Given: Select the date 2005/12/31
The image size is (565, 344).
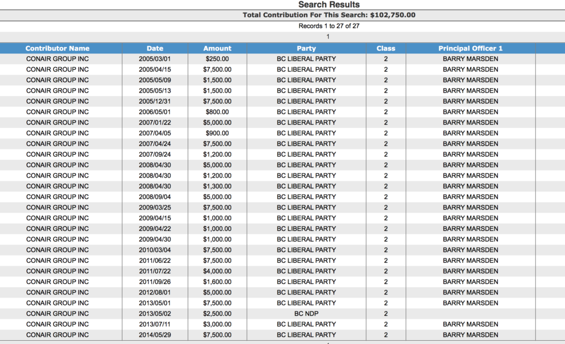Looking at the screenshot, I should point(155,101).
